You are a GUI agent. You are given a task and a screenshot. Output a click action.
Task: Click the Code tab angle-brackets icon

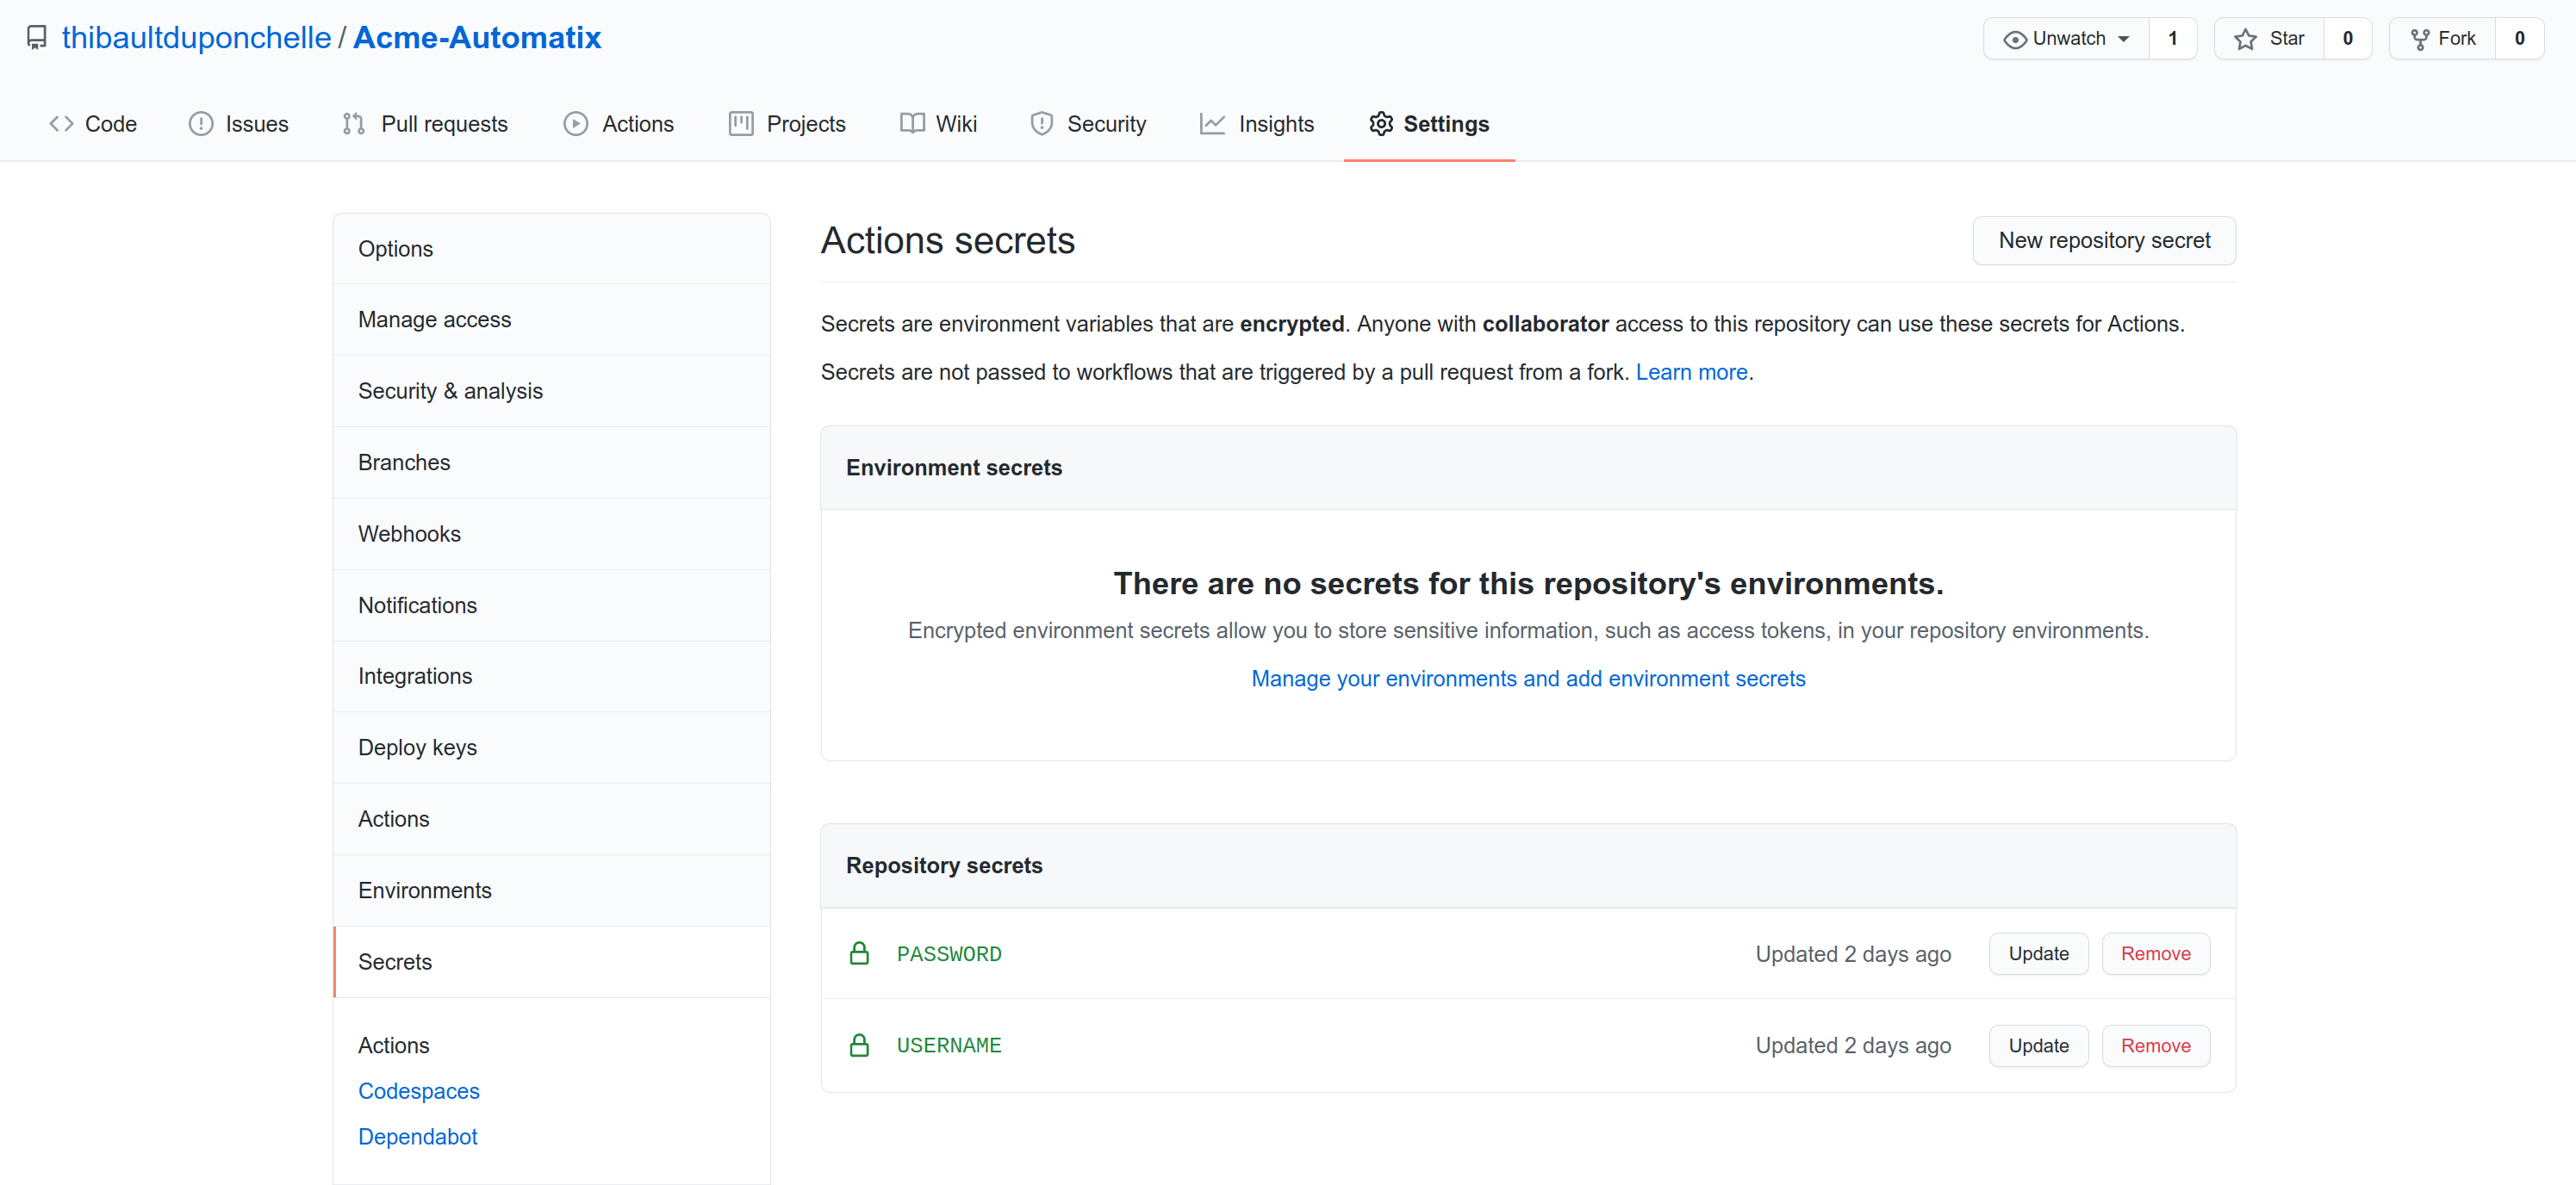tap(61, 124)
